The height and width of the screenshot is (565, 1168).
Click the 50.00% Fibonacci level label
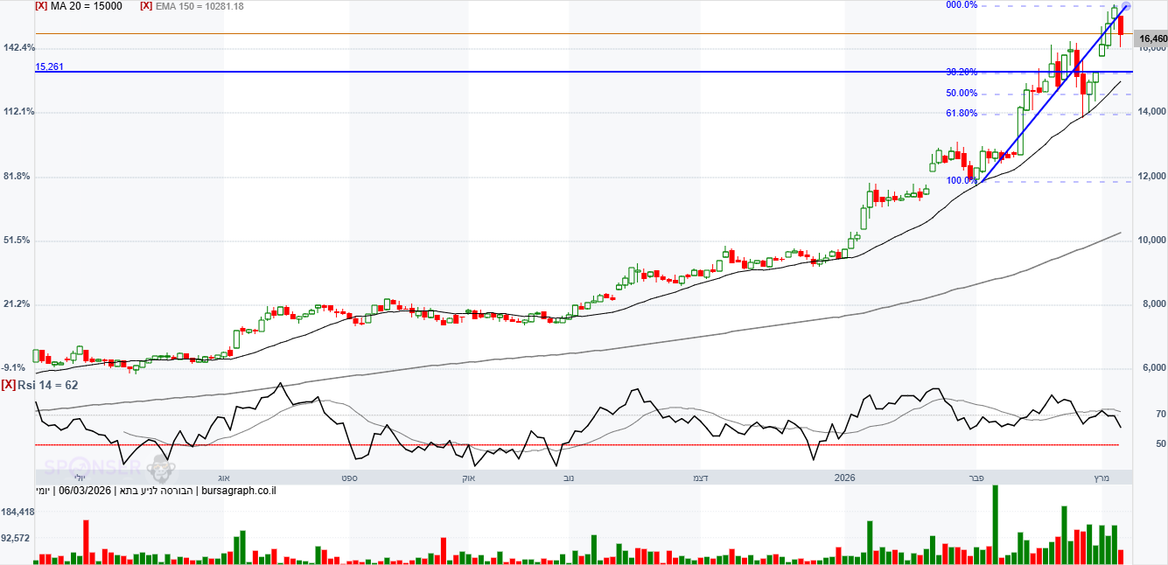click(x=962, y=94)
